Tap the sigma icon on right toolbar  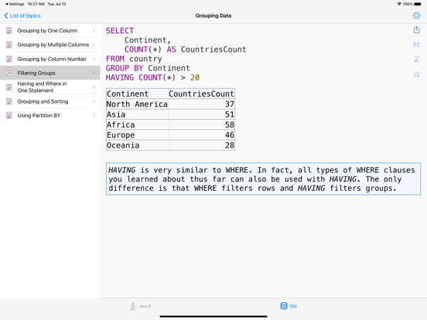416,59
